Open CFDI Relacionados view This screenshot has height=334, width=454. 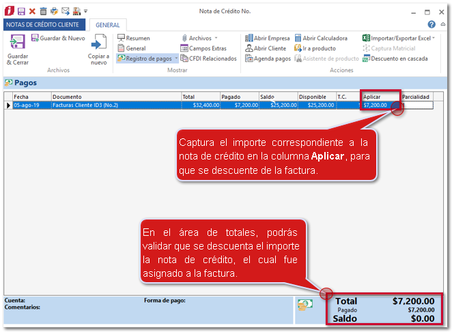click(x=208, y=59)
